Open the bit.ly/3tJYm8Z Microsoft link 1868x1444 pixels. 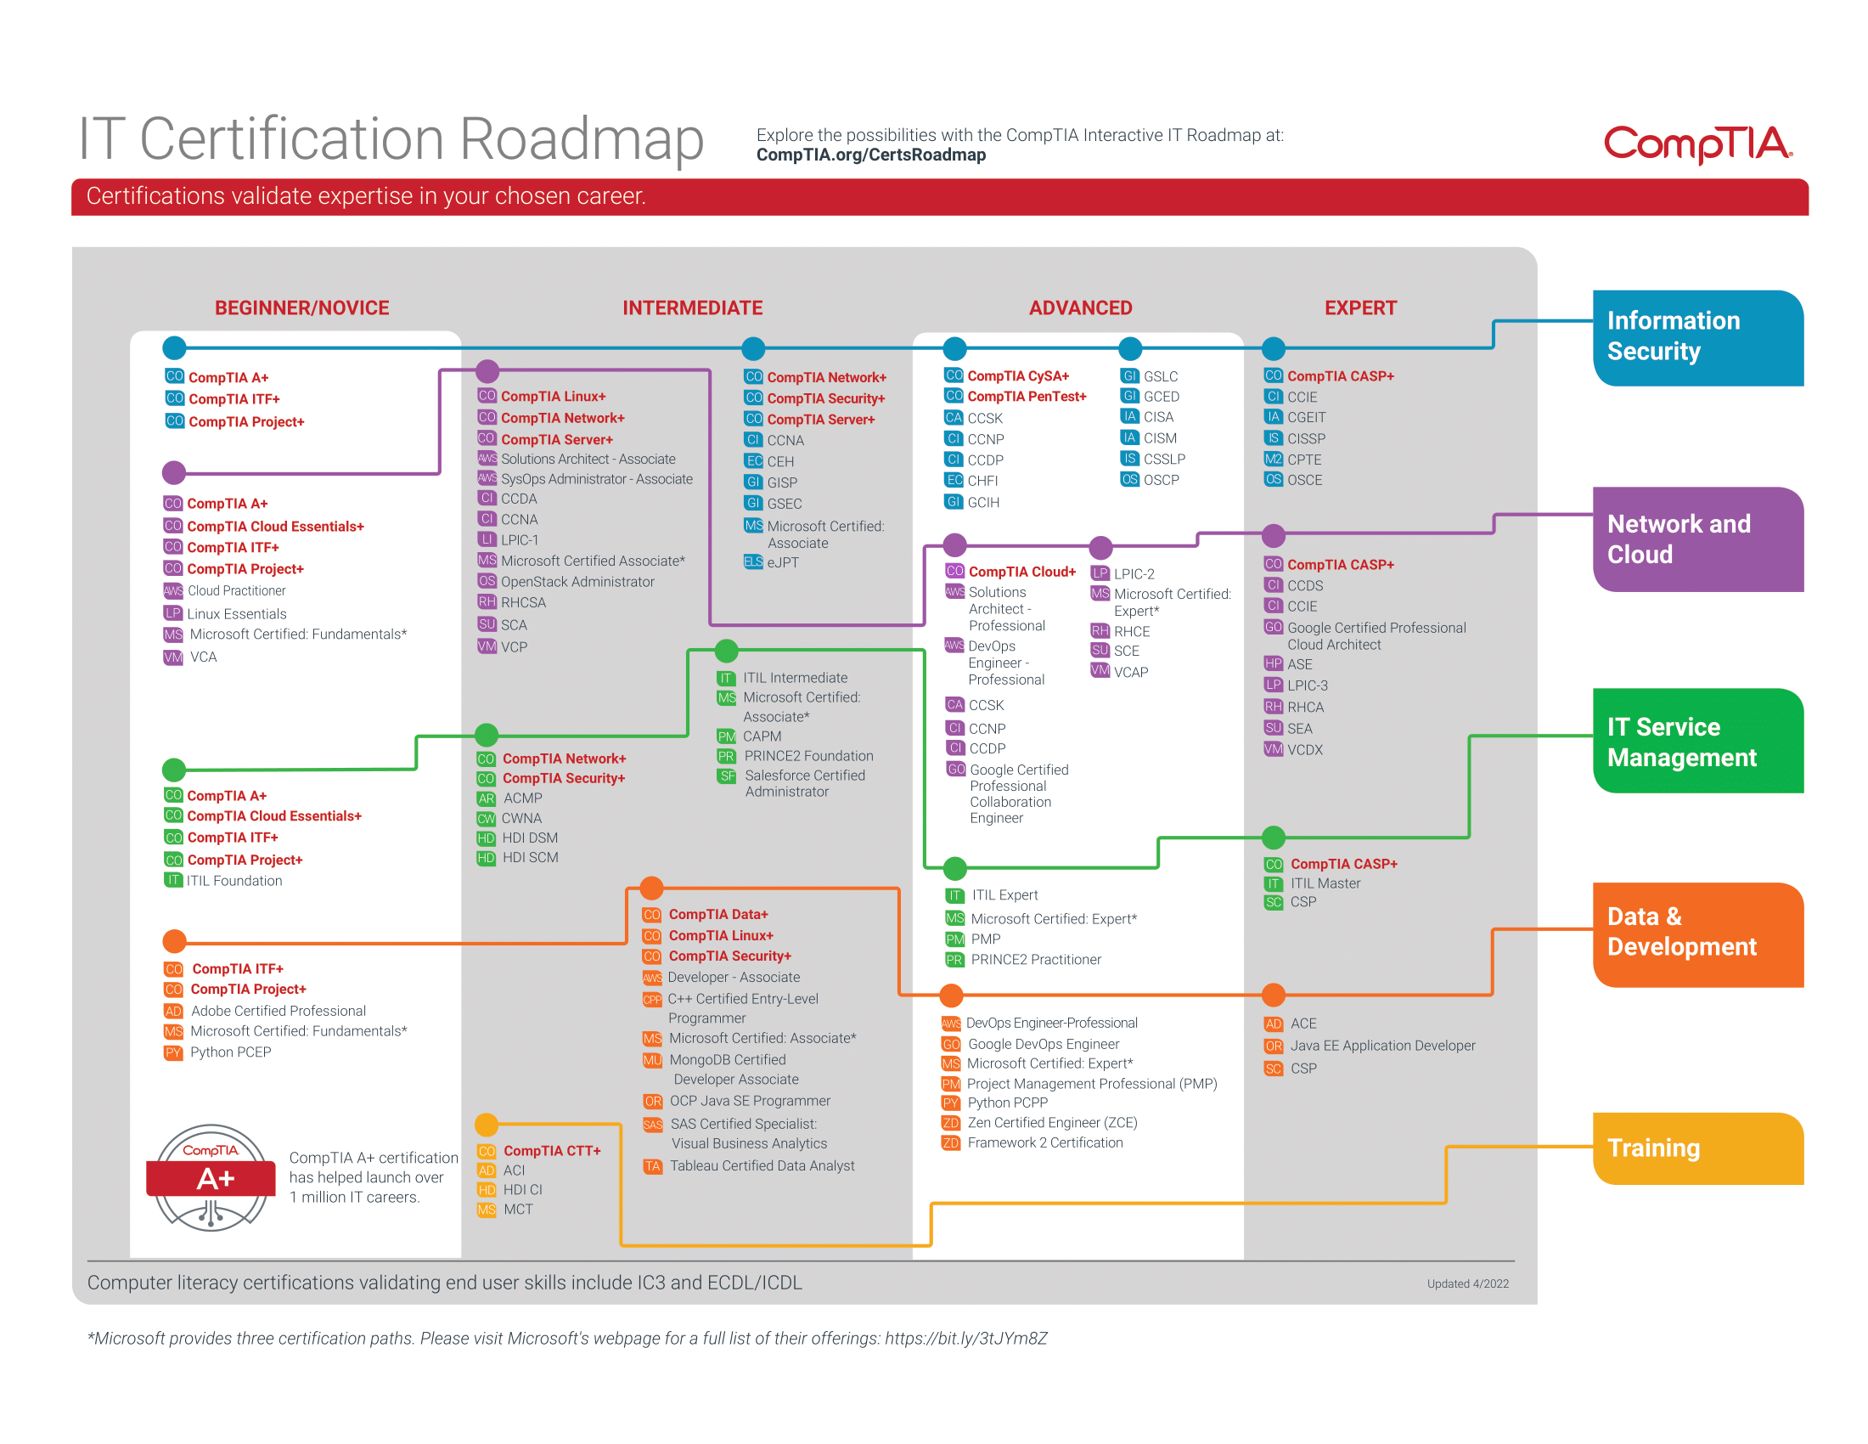(965, 1339)
